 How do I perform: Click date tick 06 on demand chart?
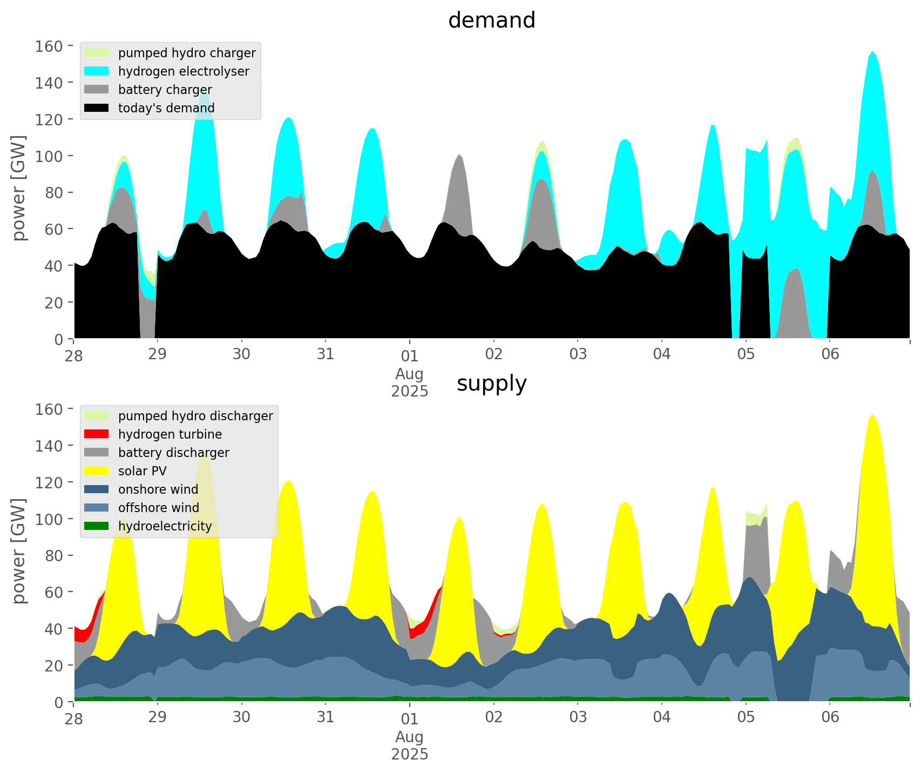coord(830,354)
